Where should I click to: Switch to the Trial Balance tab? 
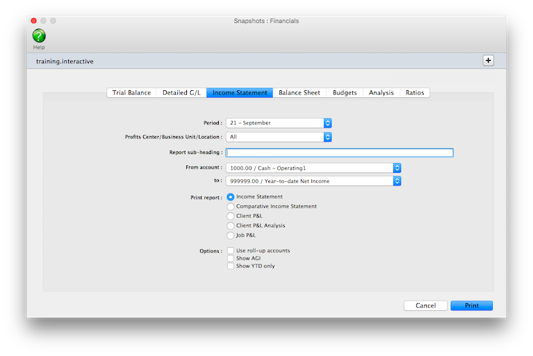coord(131,92)
